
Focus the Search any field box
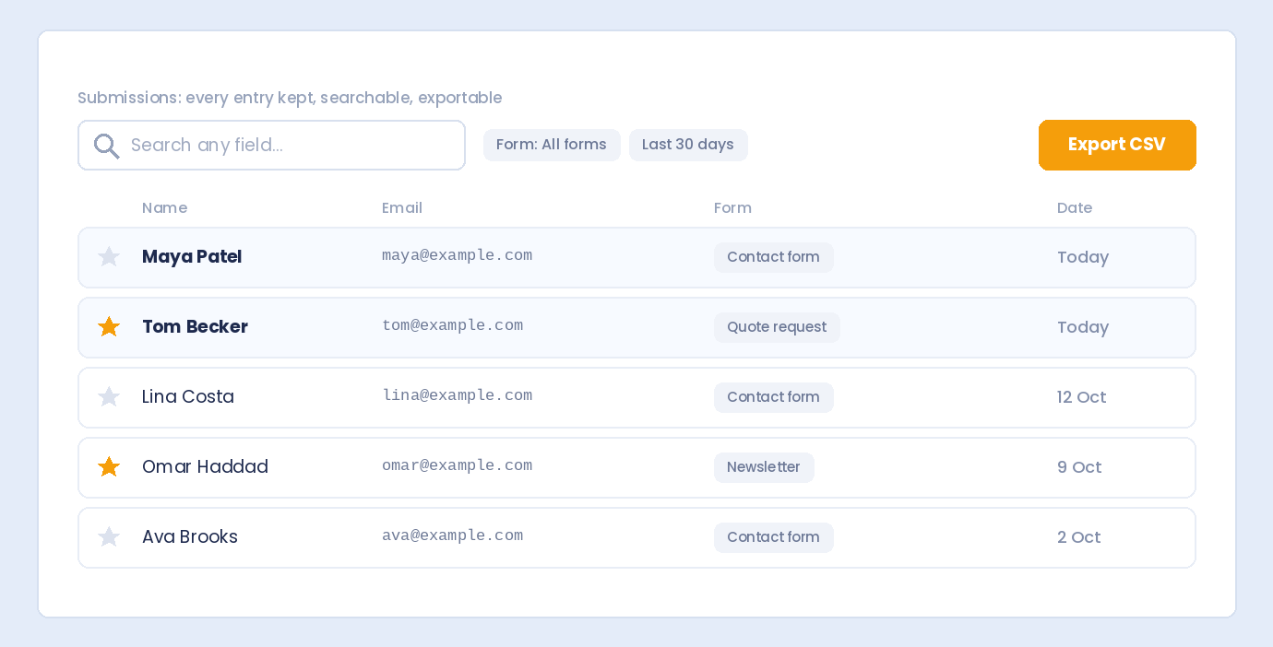point(271,145)
